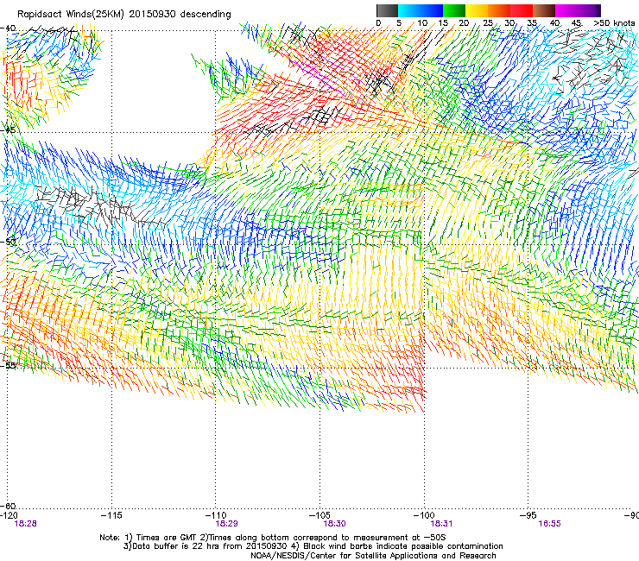
Task: Click the '>50 knots' legend label
Action: (x=615, y=23)
